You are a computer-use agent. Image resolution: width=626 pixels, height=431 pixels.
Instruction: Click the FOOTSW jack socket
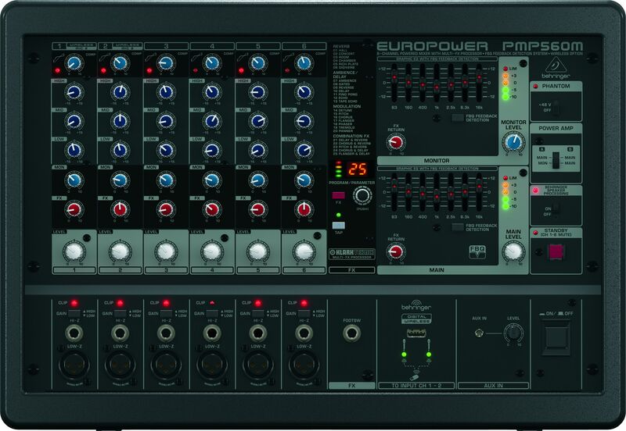click(x=351, y=333)
